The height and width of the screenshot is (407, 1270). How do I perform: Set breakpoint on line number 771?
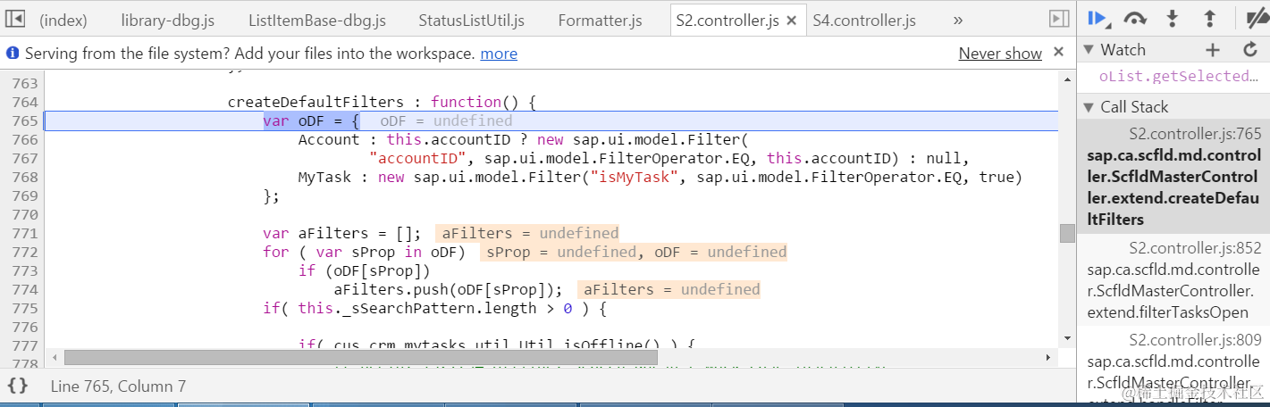25,233
